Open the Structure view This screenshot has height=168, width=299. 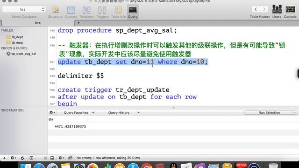pyautogui.click(x=55, y=12)
